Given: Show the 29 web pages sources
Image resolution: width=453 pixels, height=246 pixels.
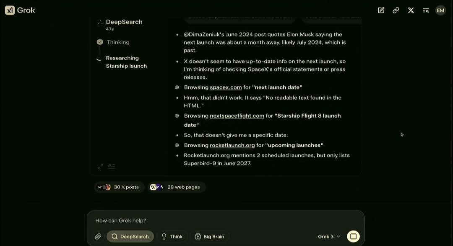Looking at the screenshot, I should tap(176, 187).
